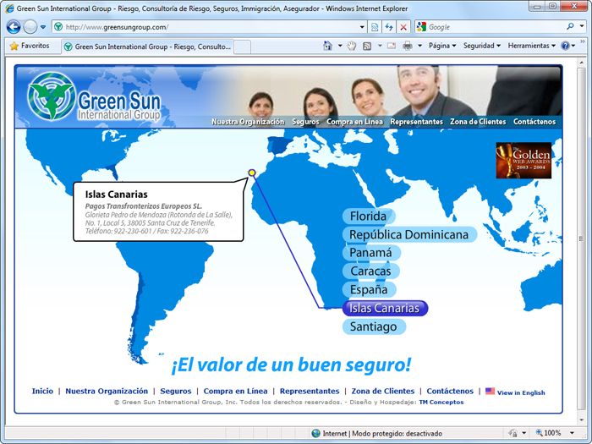Click the Compatibility View icon in address bar
This screenshot has width=592, height=444.
click(x=375, y=27)
